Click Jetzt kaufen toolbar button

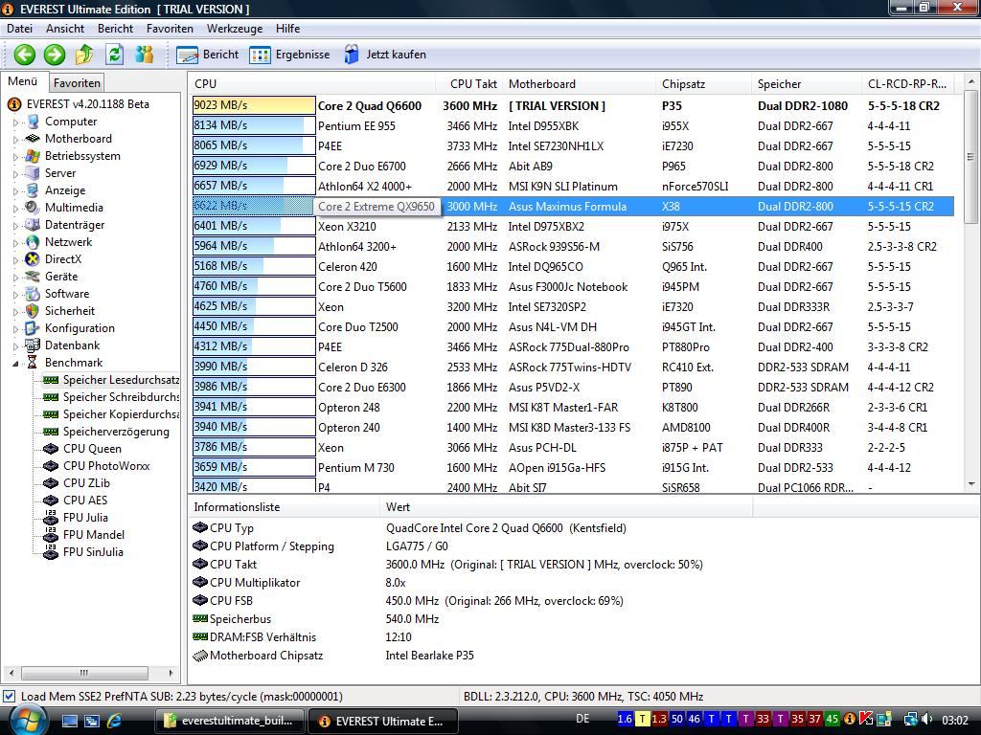click(x=385, y=55)
